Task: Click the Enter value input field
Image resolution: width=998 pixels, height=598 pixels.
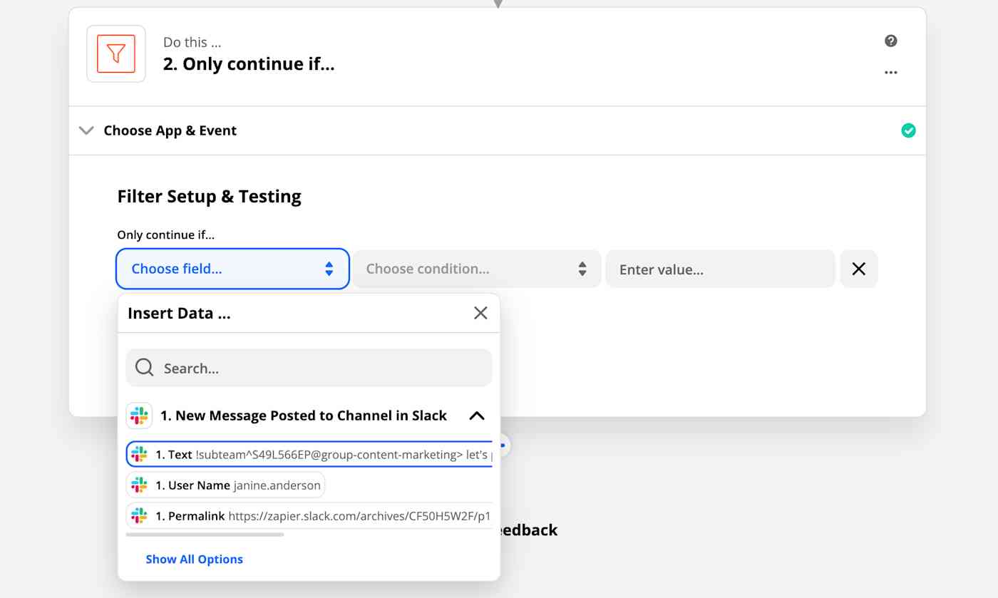Action: coord(720,269)
